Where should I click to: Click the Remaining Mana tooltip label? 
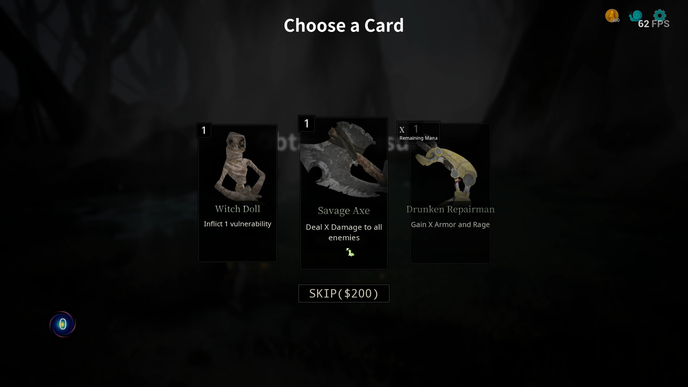click(419, 138)
